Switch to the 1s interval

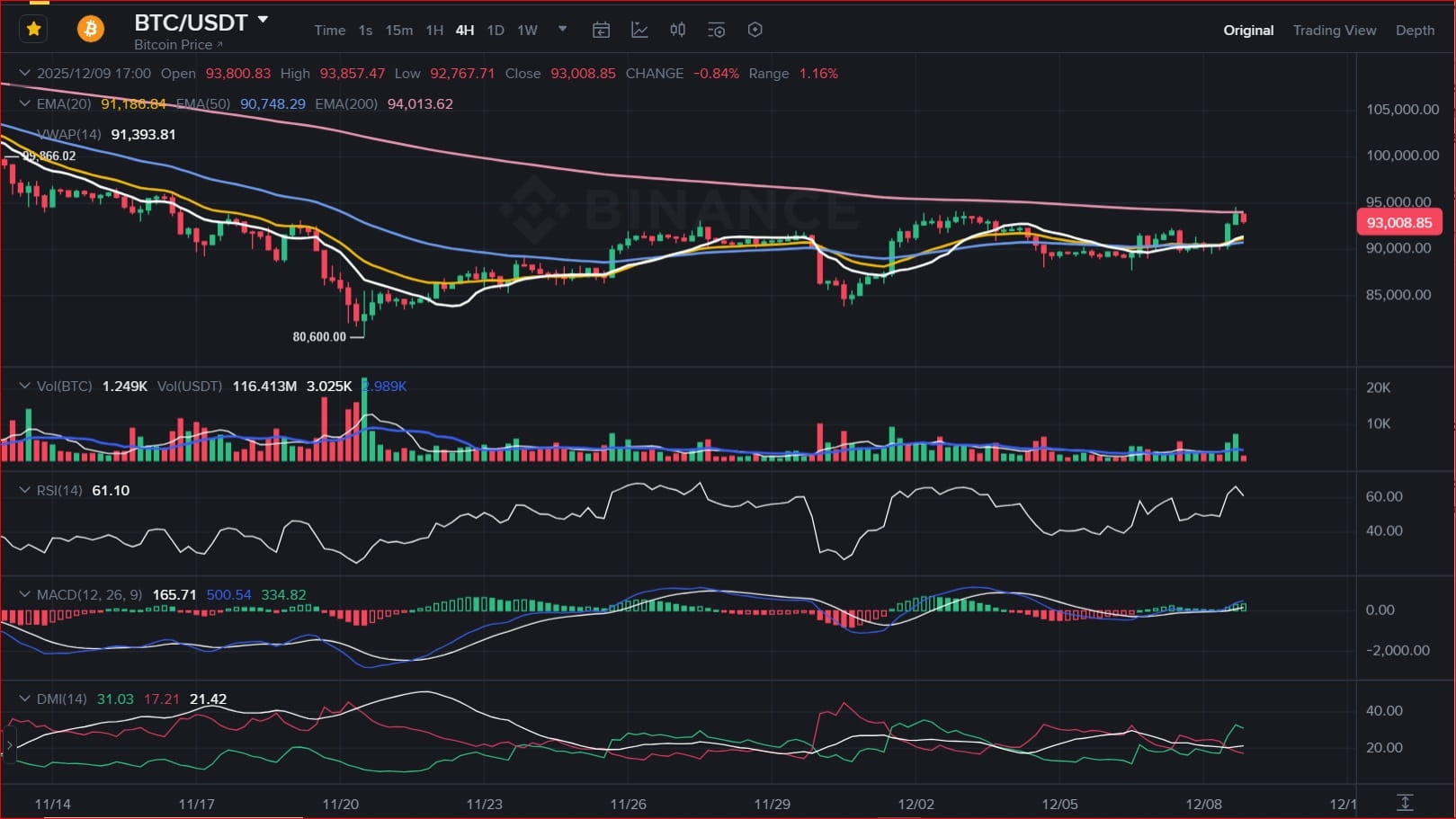coord(365,31)
